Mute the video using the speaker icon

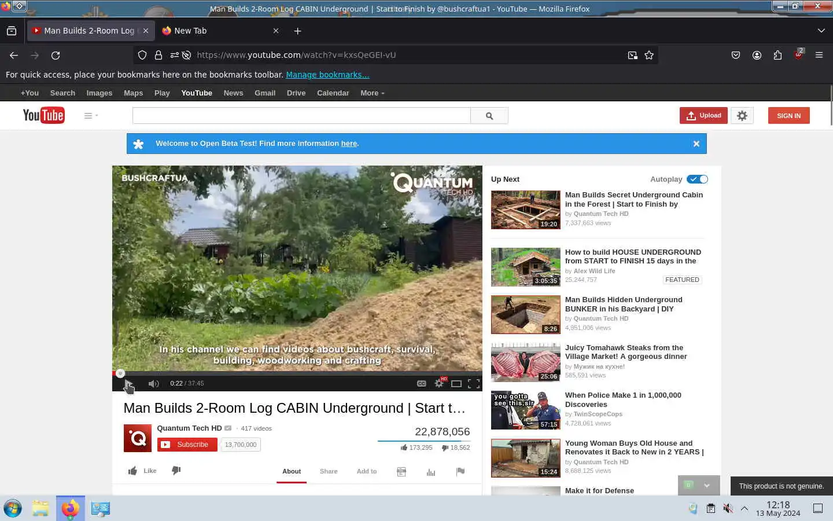153,384
